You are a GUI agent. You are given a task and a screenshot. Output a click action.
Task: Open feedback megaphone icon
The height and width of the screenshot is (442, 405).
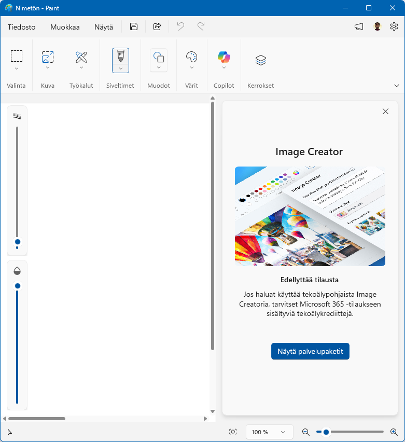[359, 27]
